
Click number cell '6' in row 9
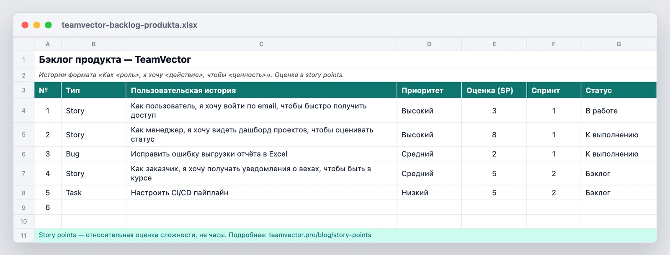pyautogui.click(x=48, y=207)
